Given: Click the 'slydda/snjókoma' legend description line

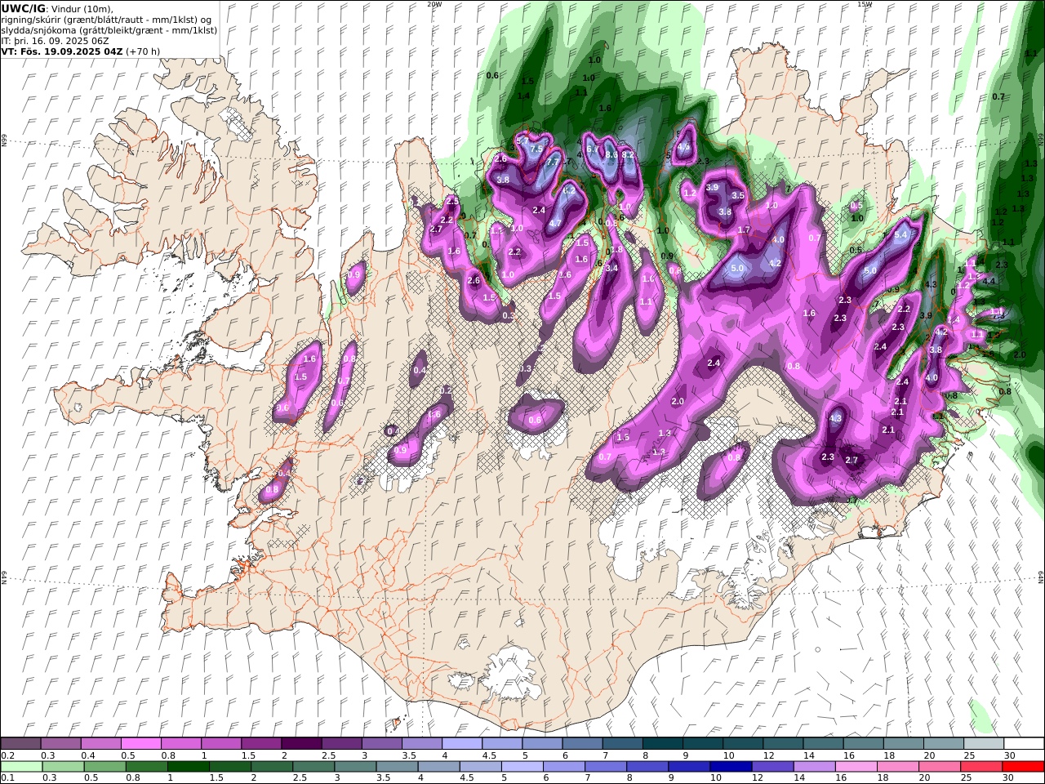Looking at the screenshot, I should click(x=109, y=30).
